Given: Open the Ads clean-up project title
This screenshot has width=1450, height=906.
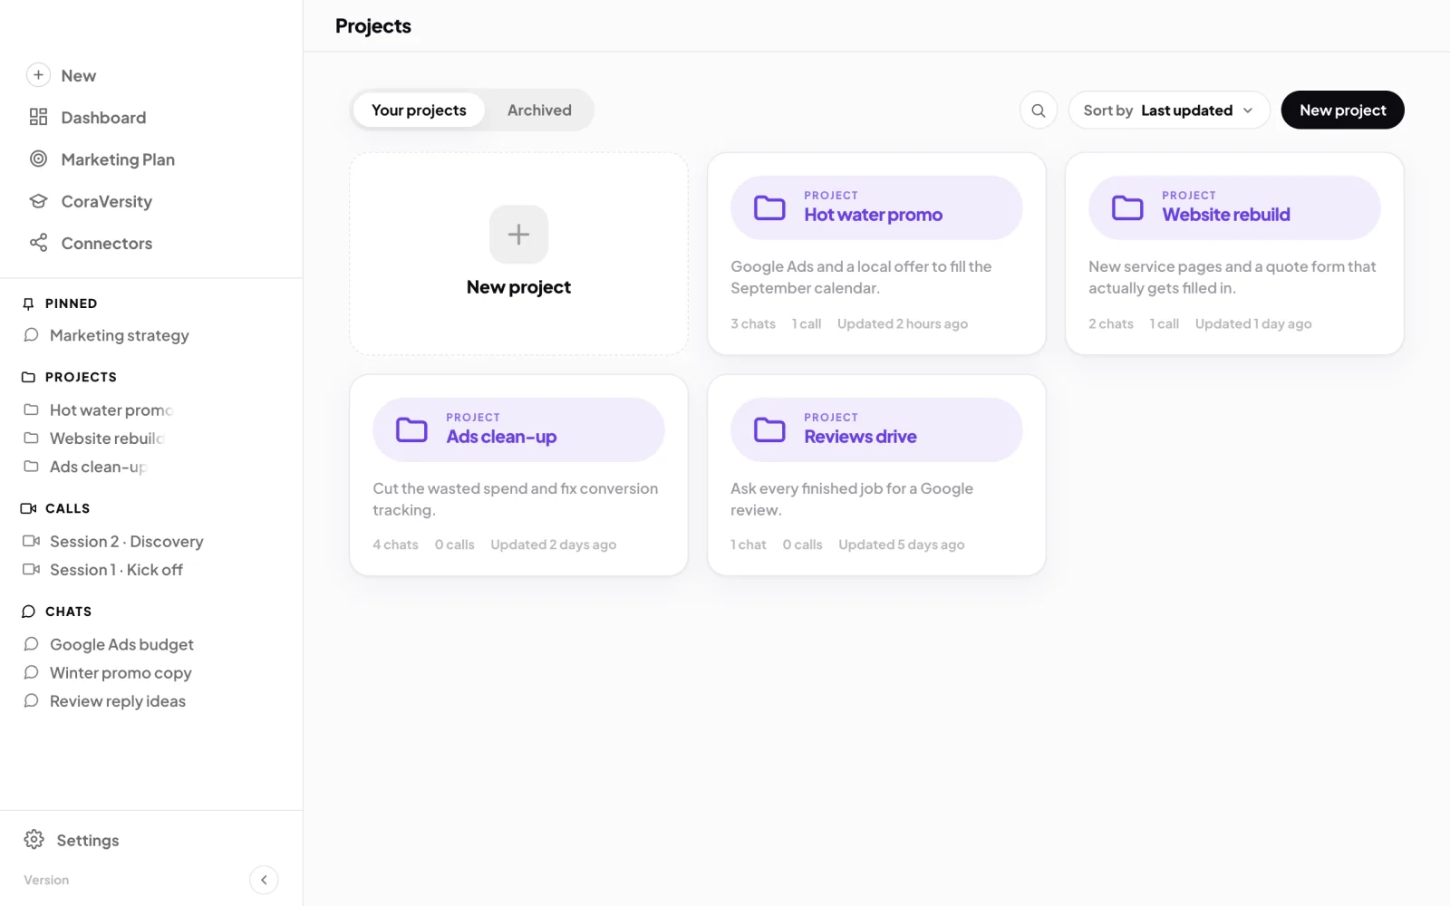Looking at the screenshot, I should (x=501, y=437).
